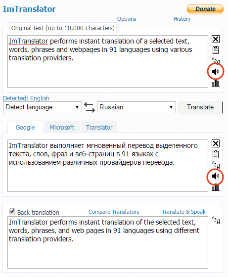Open the Detect language dropdown
Image resolution: width=228 pixels, height=277 pixels.
click(43, 107)
